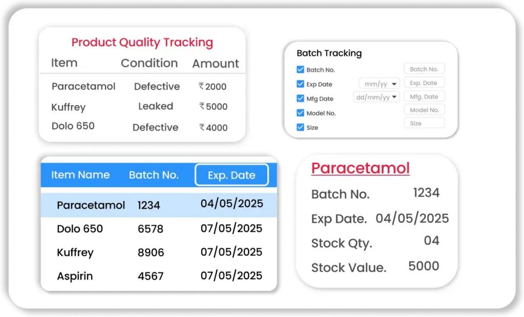Toggle the Size checkbox

coord(300,127)
